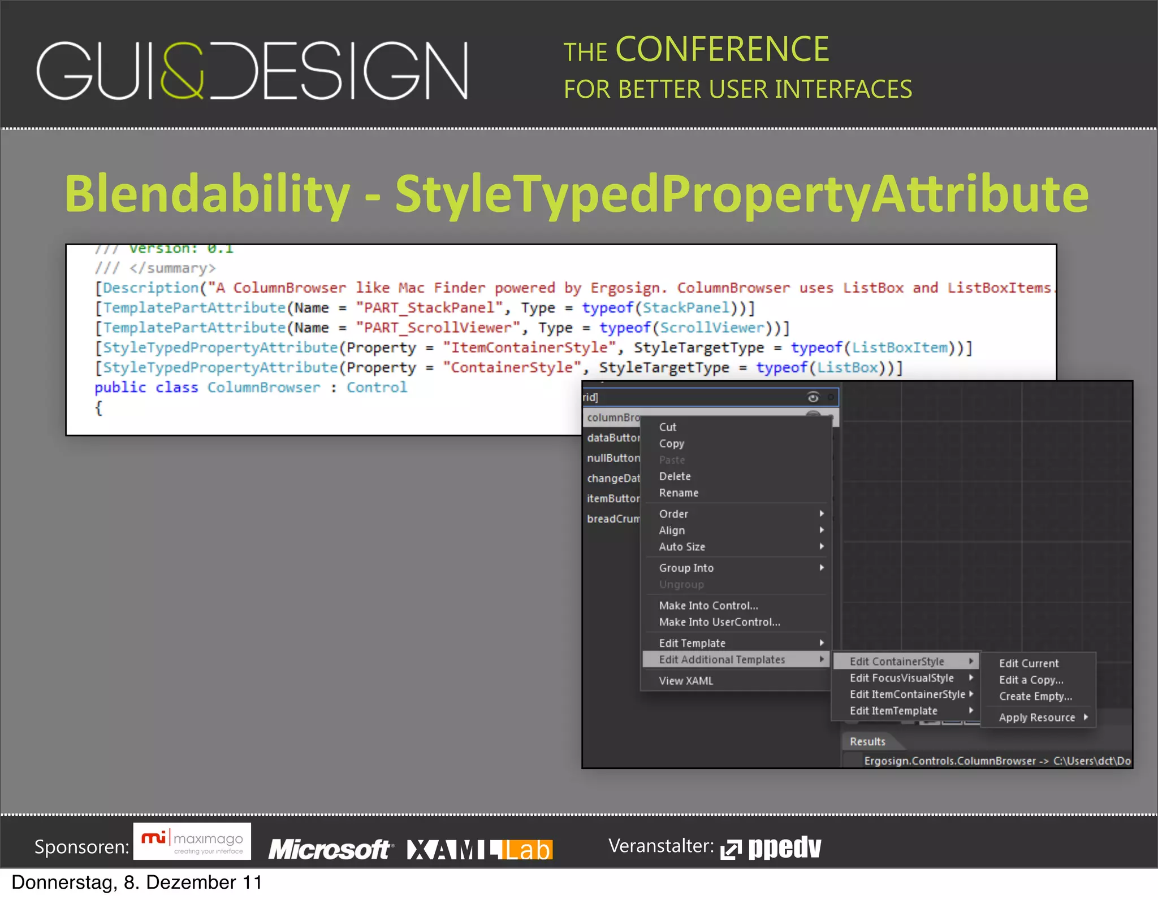Click the ContainerStyle StyleTypedPropertyAttribute line
1158x900 pixels.
(x=499, y=367)
